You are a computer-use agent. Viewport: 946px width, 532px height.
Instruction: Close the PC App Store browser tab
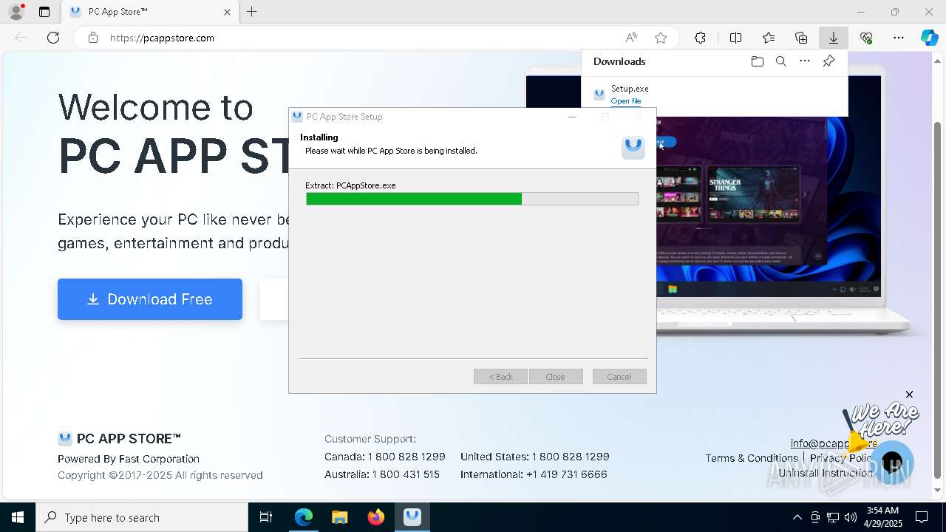coord(227,12)
